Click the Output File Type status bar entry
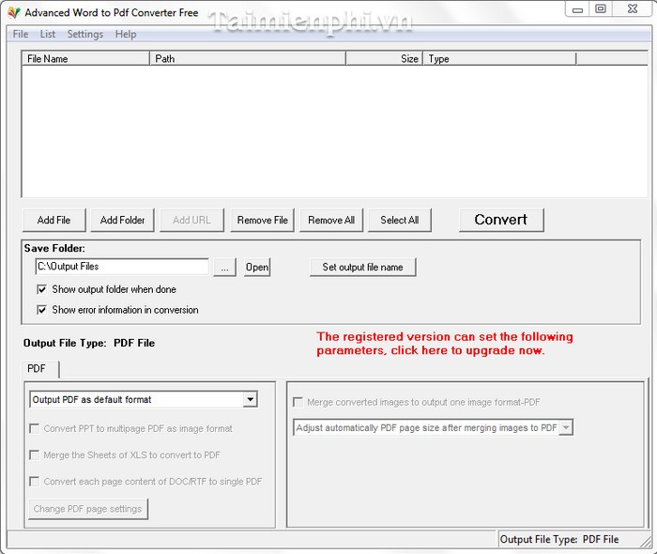The width and height of the screenshot is (657, 554). click(559, 539)
